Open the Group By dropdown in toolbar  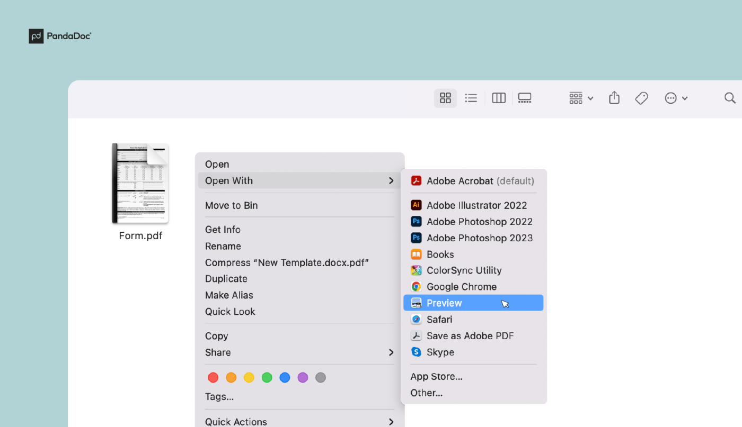[581, 98]
